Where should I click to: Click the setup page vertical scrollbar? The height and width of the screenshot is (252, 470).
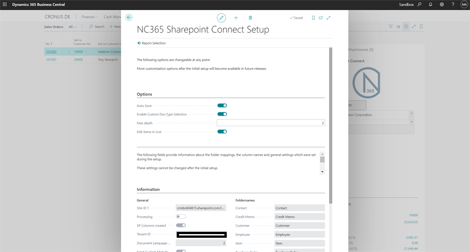coord(330,126)
